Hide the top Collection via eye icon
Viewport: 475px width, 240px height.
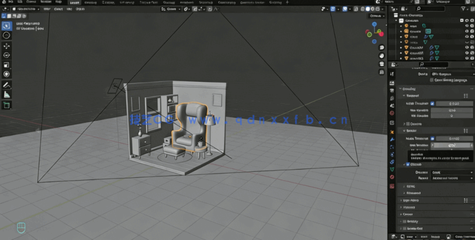pos(467,21)
